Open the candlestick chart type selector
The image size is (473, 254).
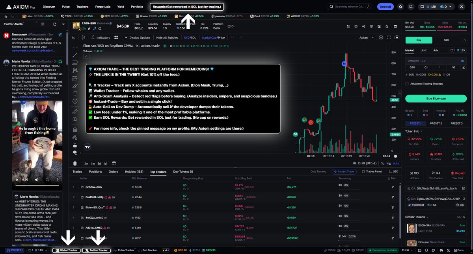click(x=84, y=38)
